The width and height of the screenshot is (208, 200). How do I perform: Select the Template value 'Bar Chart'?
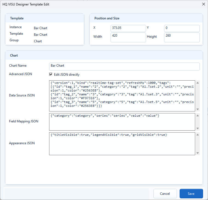40,34
